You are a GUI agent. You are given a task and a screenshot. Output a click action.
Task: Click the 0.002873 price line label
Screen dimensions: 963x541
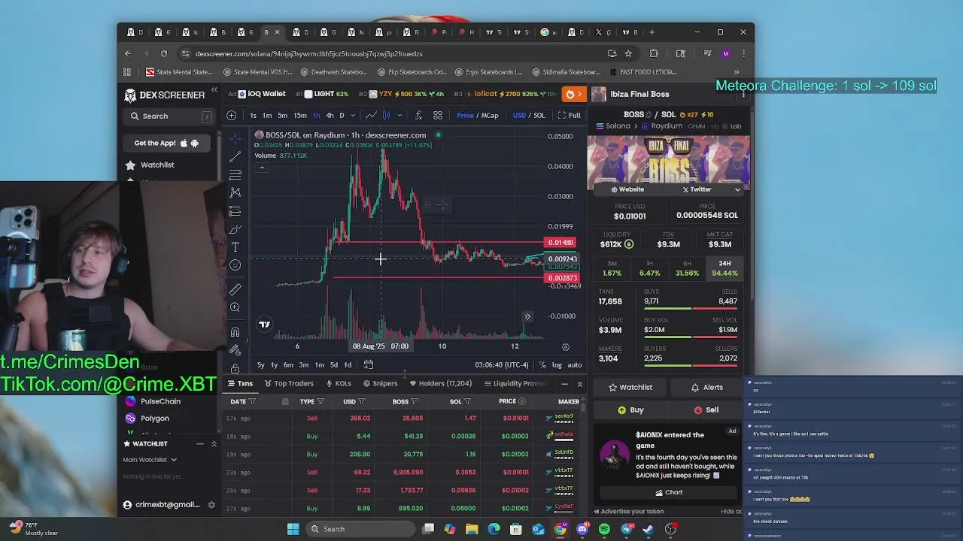click(x=562, y=278)
